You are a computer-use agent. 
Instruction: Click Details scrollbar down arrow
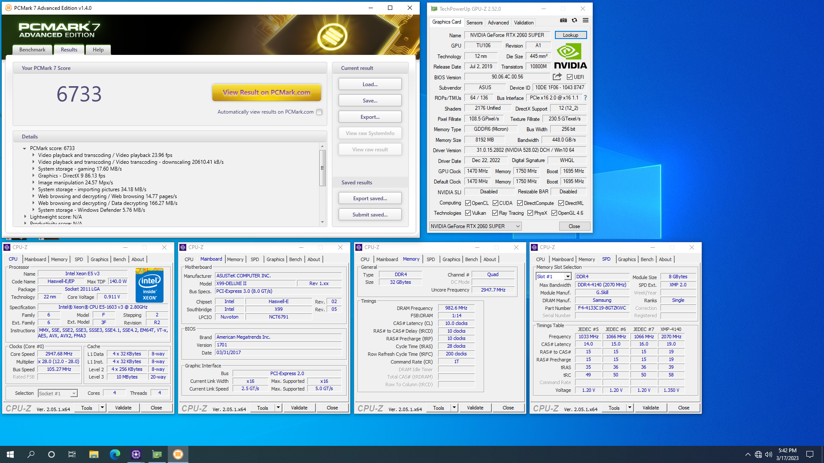click(322, 222)
